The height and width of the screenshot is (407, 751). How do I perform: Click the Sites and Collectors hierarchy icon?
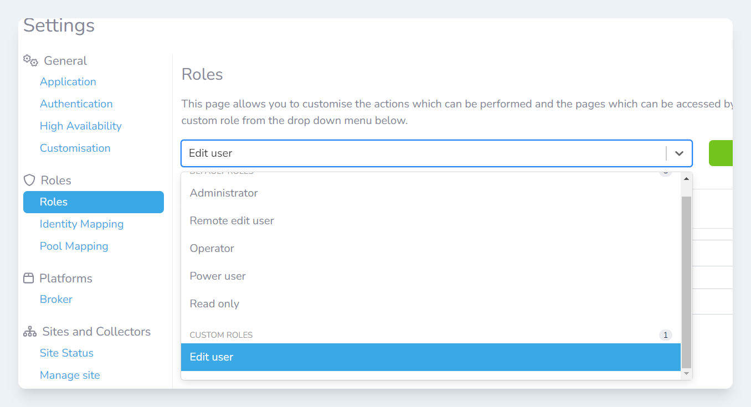(30, 332)
